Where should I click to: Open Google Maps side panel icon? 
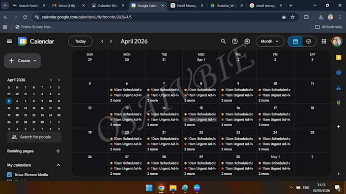pyautogui.click(x=338, y=103)
